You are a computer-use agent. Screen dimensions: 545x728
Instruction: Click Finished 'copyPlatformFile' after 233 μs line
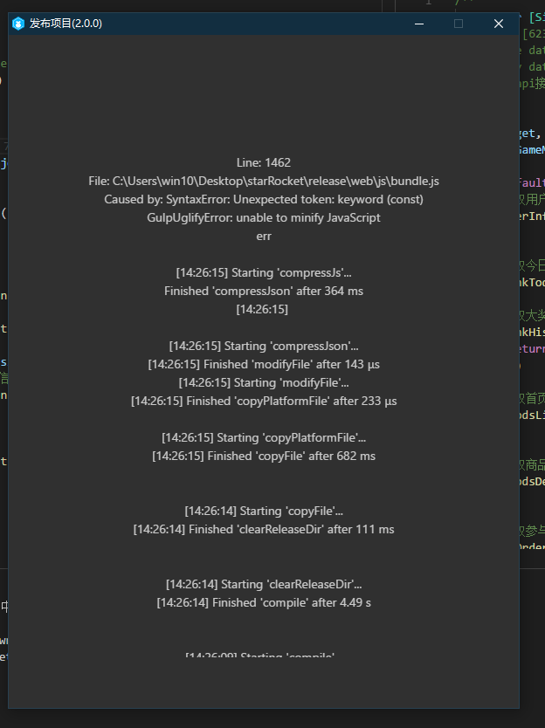click(x=264, y=401)
